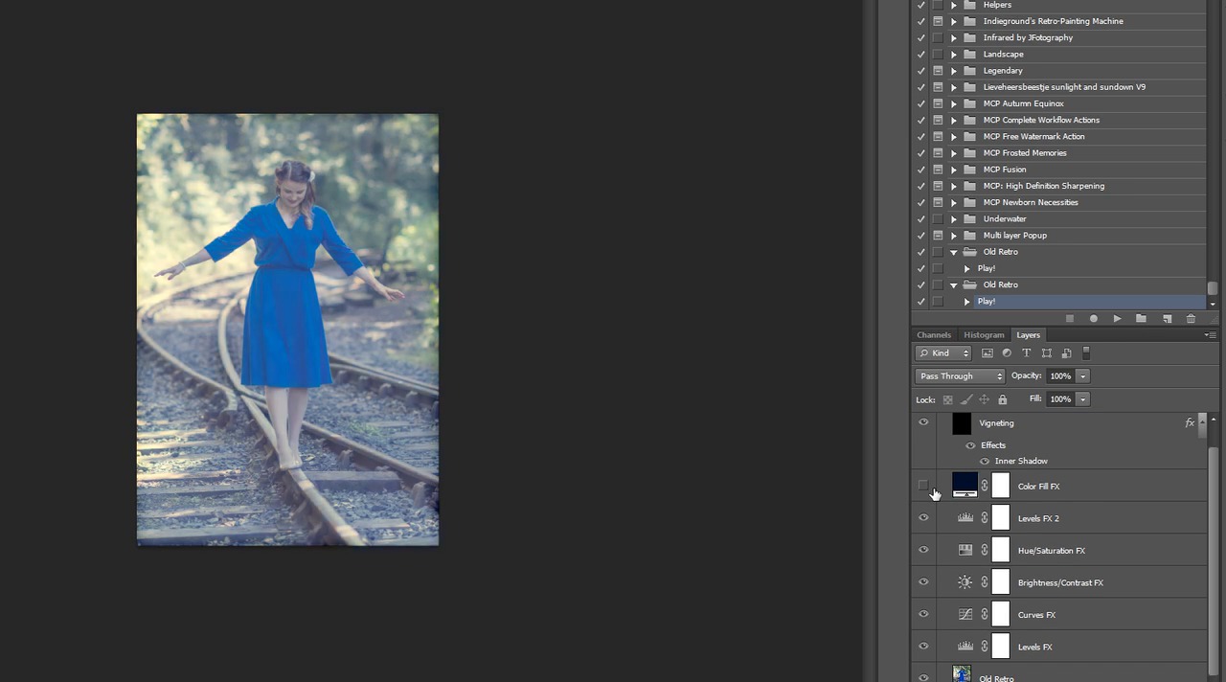Select the Layers tab
The height and width of the screenshot is (682, 1226).
[x=1028, y=335]
